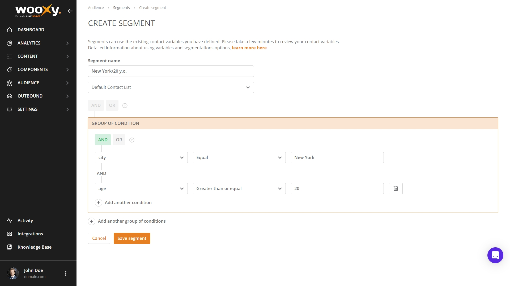The image size is (510, 286).
Task: Open Knowledge Base from sidebar
Action: [x=34, y=247]
